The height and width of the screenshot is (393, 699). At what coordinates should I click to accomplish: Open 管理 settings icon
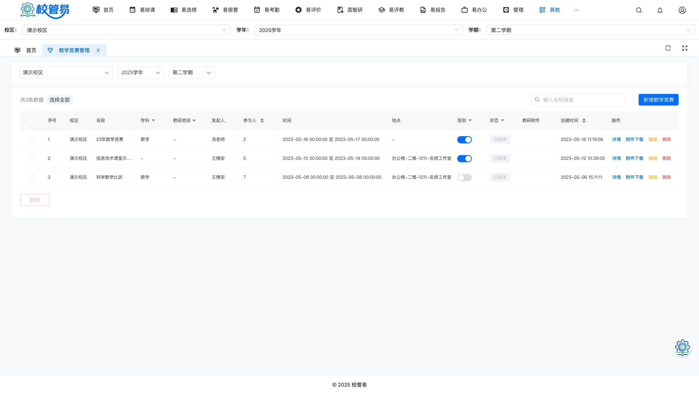coord(506,10)
